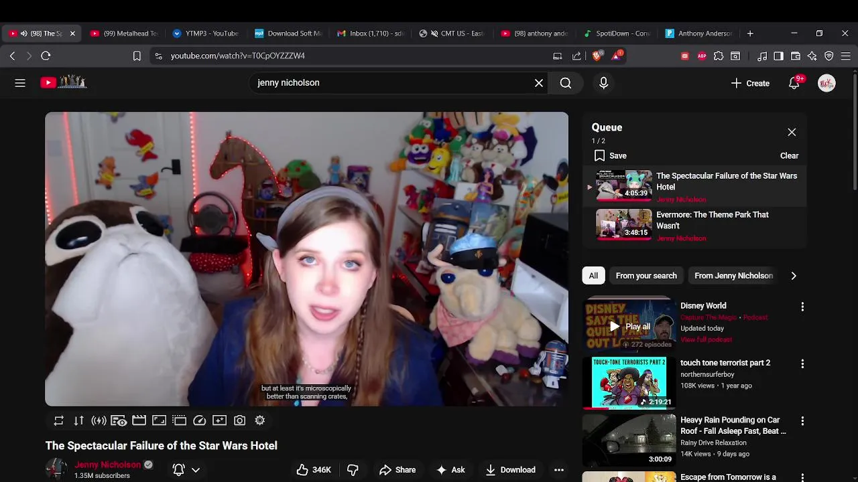Click the Share button
Viewport: 858px width, 482px height.
397,470
